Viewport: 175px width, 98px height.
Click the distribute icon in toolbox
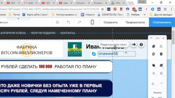pos(154,73)
